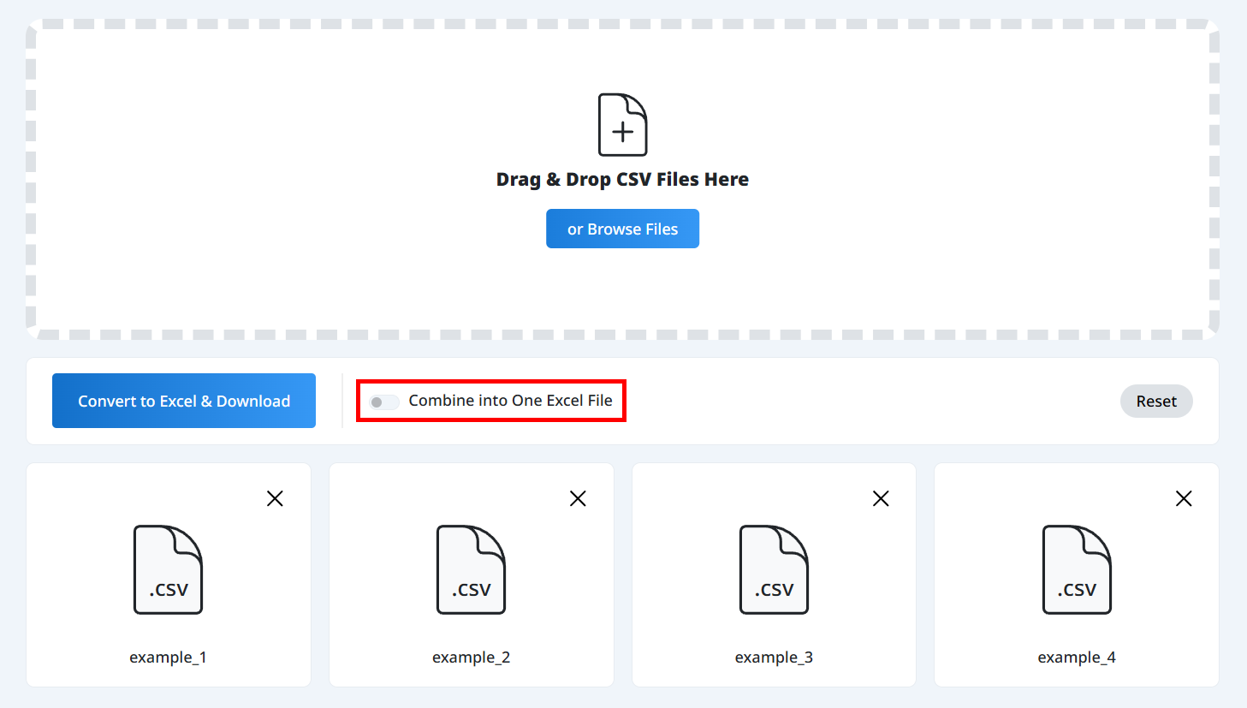Remove the example_4 file card

(x=1184, y=498)
